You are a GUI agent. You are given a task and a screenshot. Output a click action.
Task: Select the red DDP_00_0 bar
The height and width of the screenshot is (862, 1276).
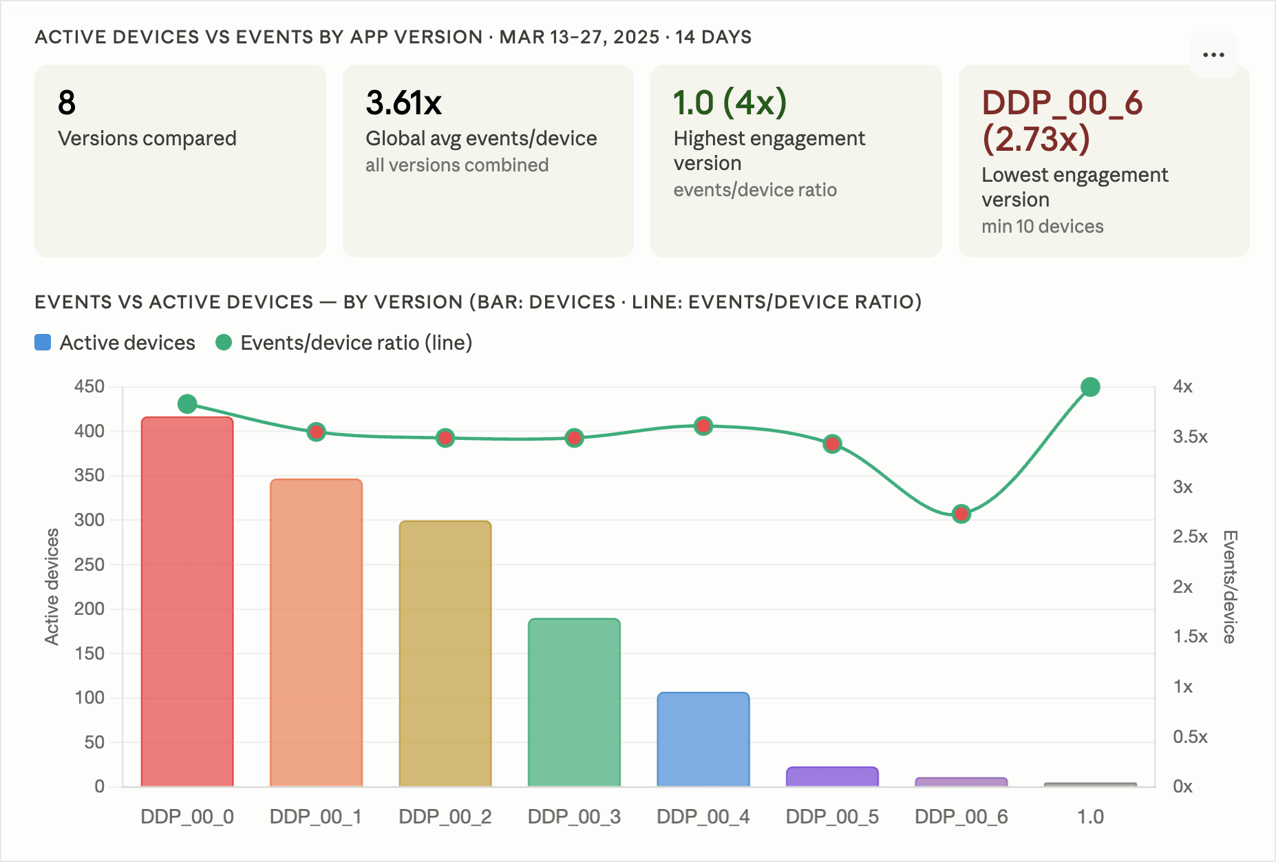(187, 602)
